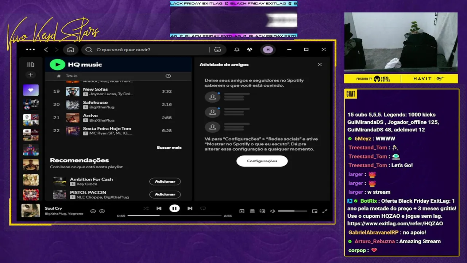467x263 pixels.
Task: Open artist 'BigXthaPlug' under Safehouse
Action: [x=102, y=107]
